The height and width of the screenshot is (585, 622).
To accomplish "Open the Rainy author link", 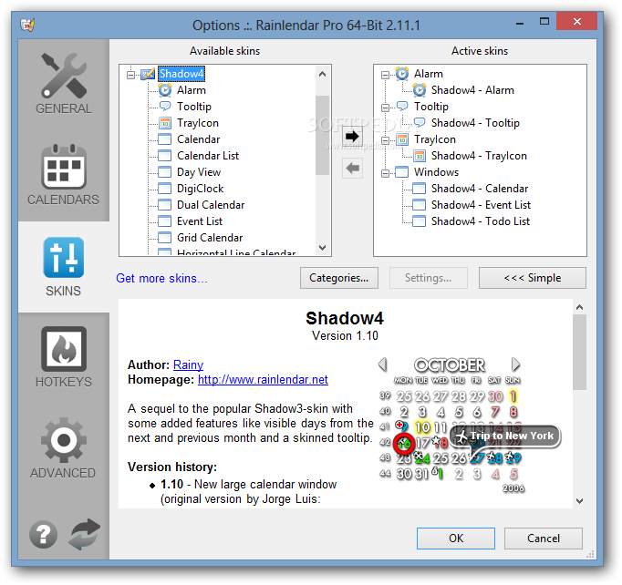I will (x=188, y=364).
